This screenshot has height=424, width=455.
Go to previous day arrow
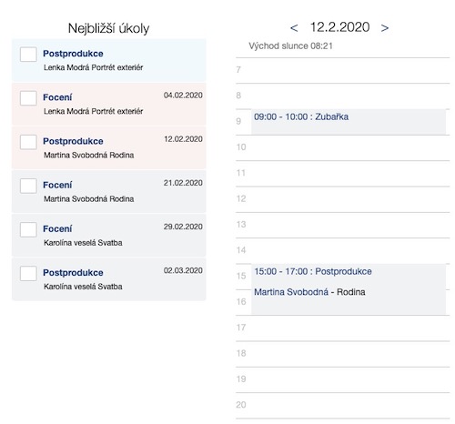(x=294, y=28)
